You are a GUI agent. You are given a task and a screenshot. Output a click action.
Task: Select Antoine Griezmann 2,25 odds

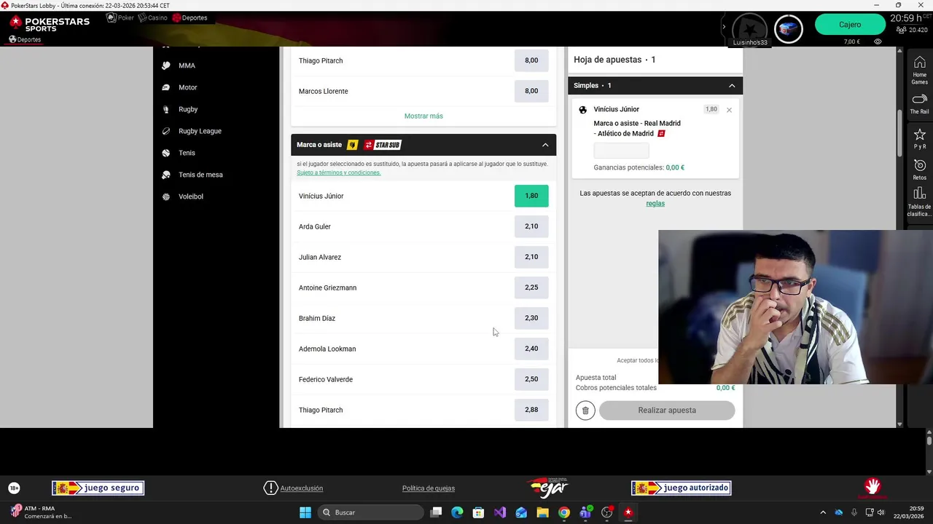click(x=531, y=287)
